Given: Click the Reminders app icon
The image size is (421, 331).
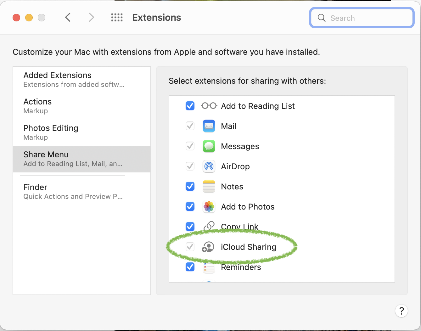Looking at the screenshot, I should [209, 267].
